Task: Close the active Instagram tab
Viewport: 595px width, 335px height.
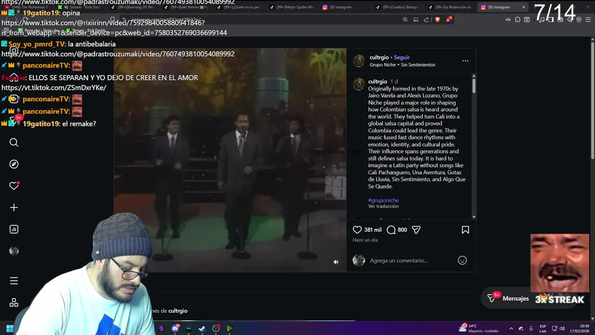Action: (523, 7)
